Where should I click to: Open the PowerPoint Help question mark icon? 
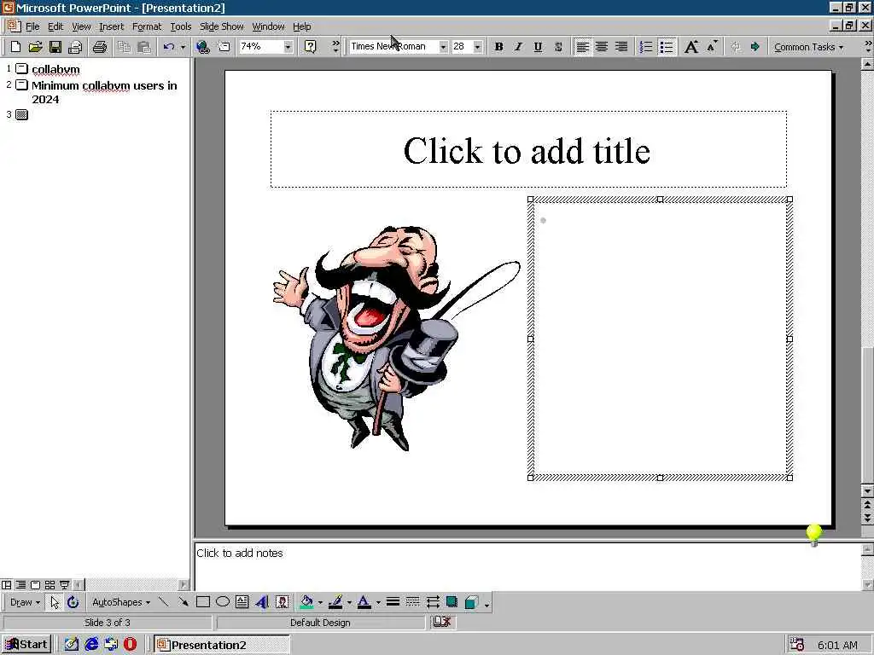pyautogui.click(x=311, y=47)
